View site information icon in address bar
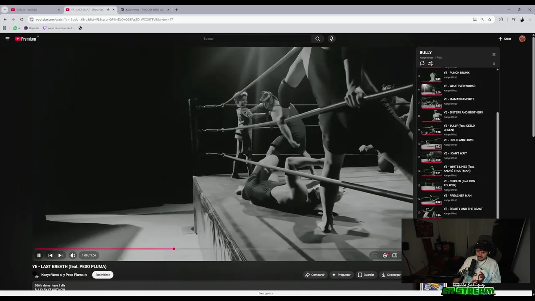The height and width of the screenshot is (301, 535). pos(31,19)
